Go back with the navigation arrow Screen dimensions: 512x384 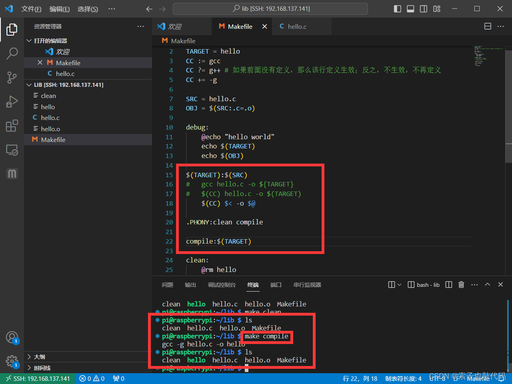pos(149,9)
